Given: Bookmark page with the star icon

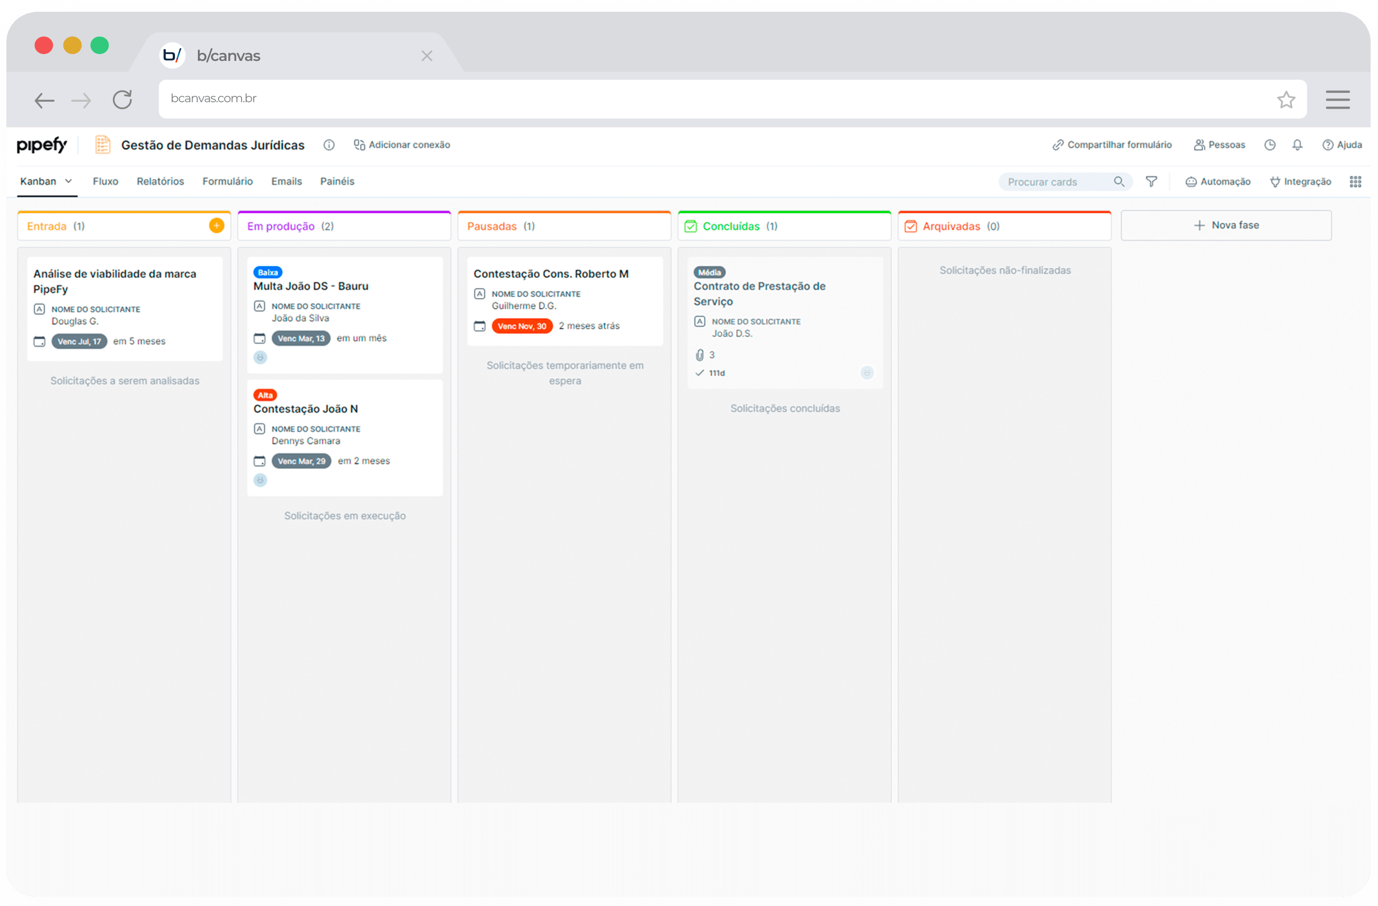Looking at the screenshot, I should pos(1286,100).
